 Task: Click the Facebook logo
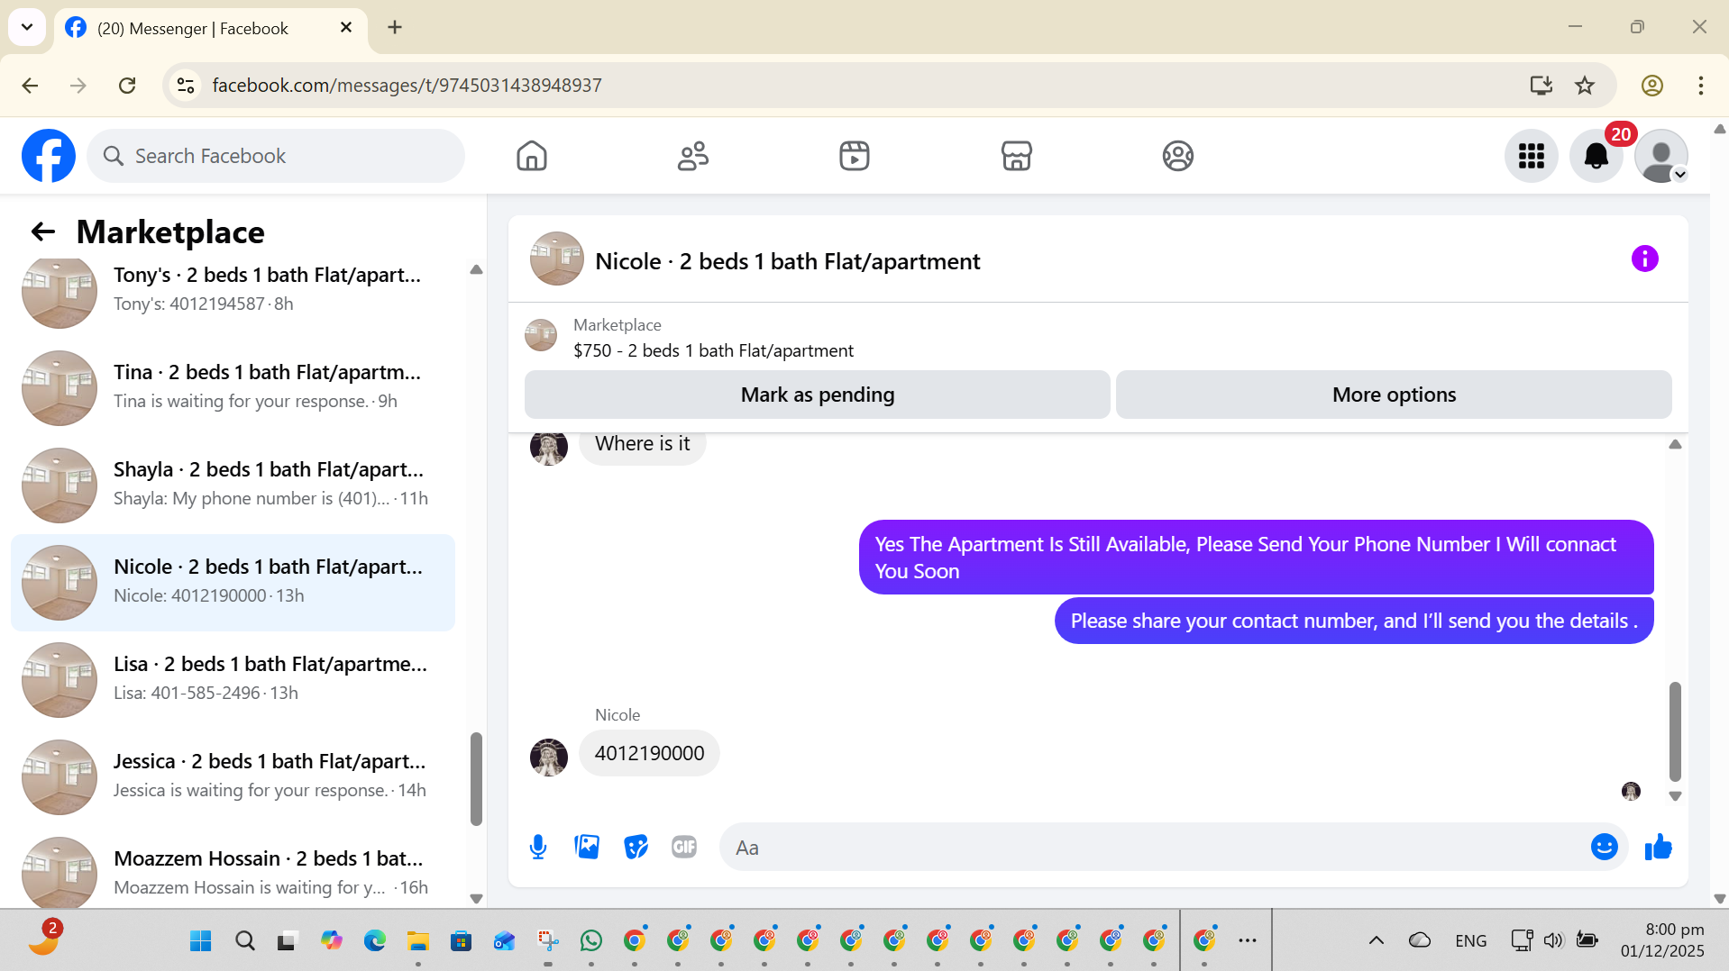[x=49, y=156]
